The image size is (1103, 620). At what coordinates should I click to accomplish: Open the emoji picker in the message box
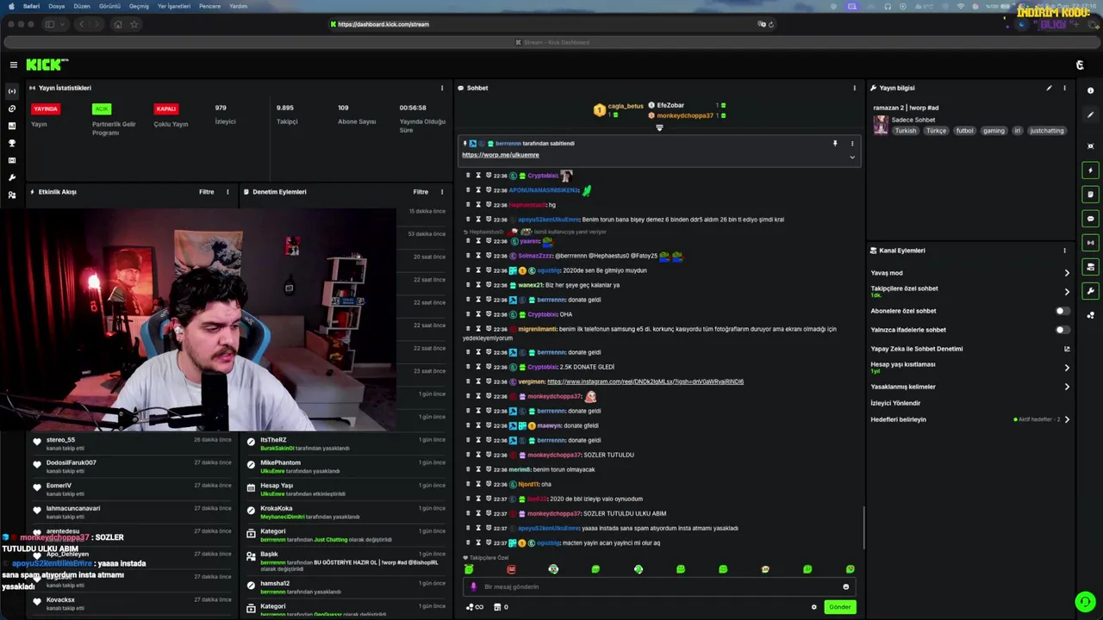(845, 586)
